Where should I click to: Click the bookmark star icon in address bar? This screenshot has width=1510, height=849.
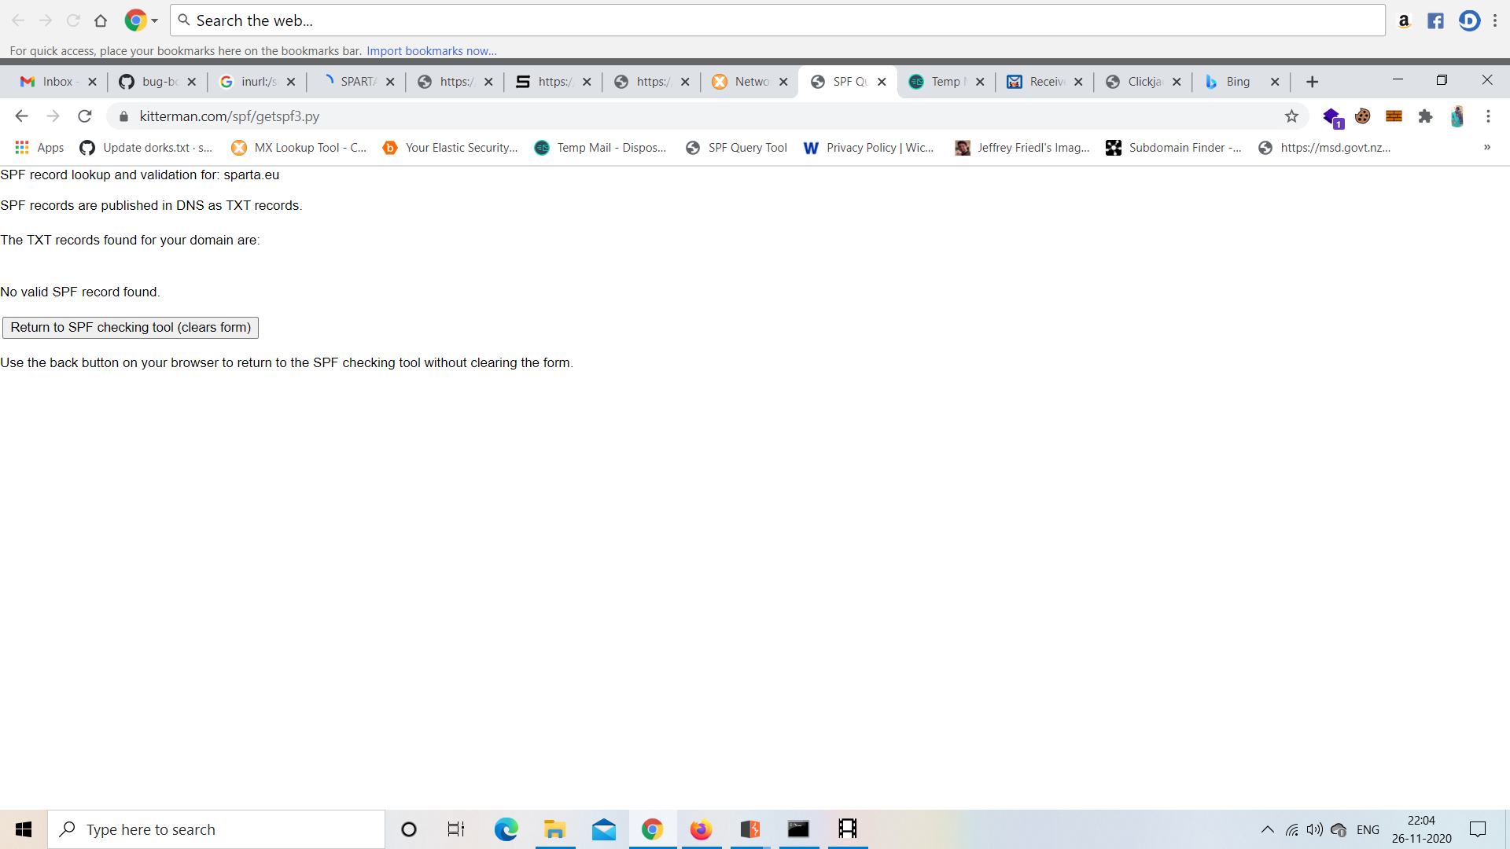tap(1291, 116)
